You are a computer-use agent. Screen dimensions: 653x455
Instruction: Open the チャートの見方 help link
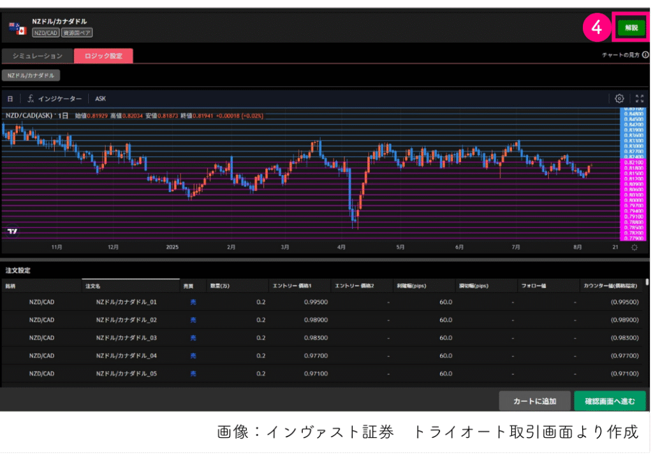pyautogui.click(x=620, y=55)
